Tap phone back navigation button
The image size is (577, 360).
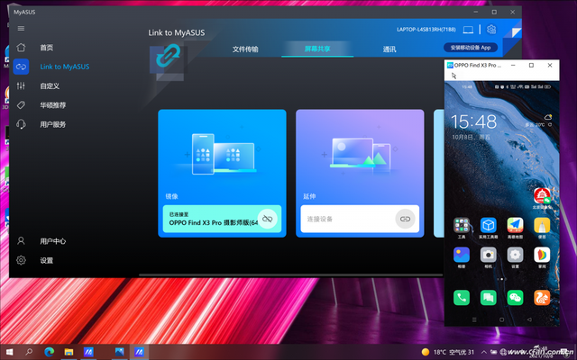pyautogui.click(x=529, y=320)
